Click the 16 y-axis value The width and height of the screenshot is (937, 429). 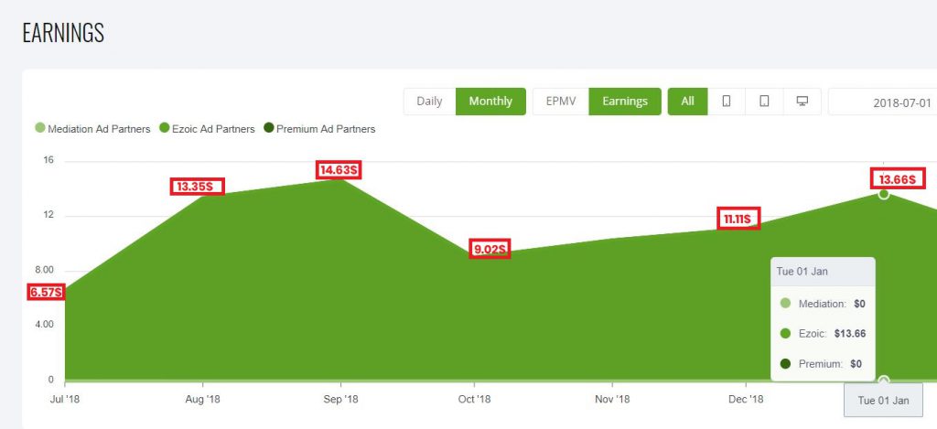(x=48, y=160)
